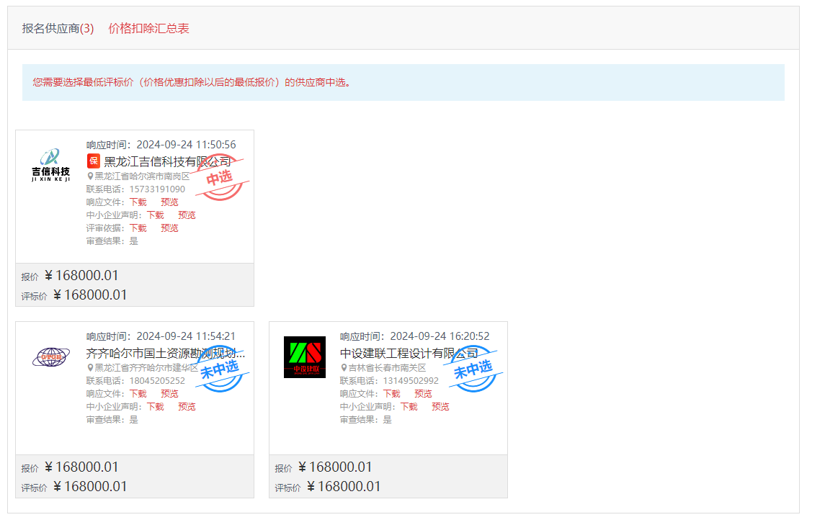Open the 报名供应商(3) tab
The width and height of the screenshot is (825, 525).
(58, 29)
